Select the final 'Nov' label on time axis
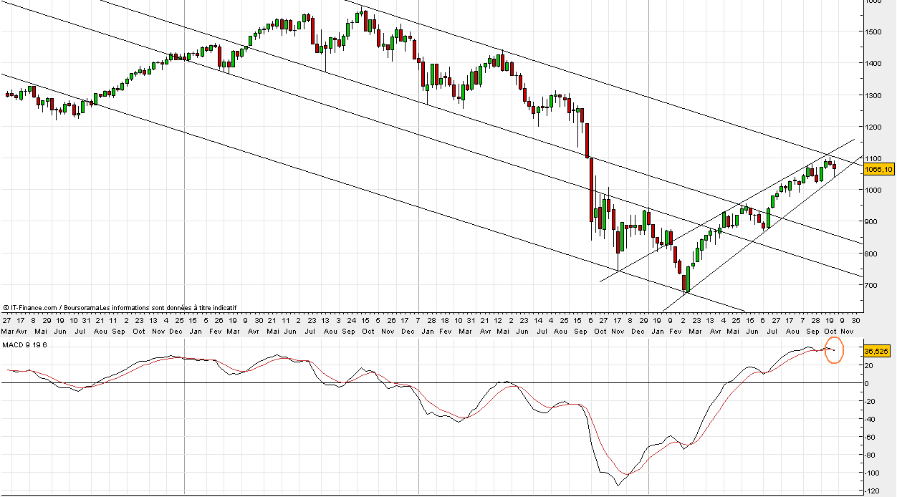Screen dimensions: 897x497 coord(846,332)
